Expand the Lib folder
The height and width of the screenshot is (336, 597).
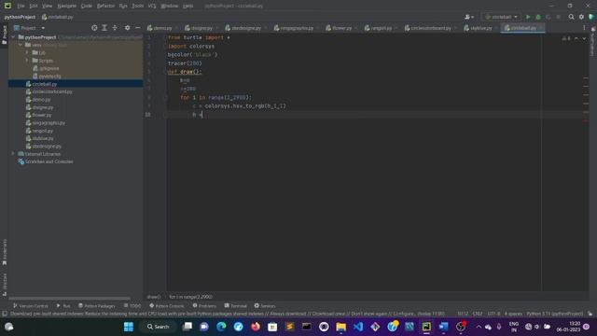[x=27, y=52]
